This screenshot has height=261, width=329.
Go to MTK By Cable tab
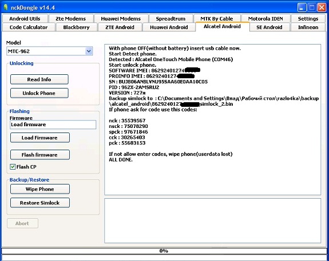coord(217,19)
